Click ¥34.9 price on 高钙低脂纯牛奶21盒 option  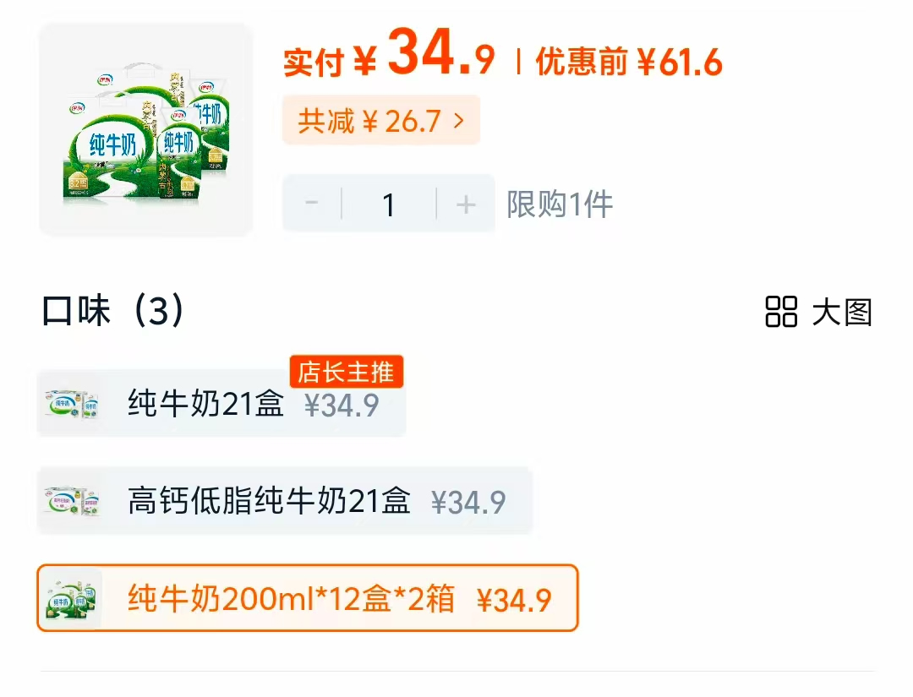point(468,502)
